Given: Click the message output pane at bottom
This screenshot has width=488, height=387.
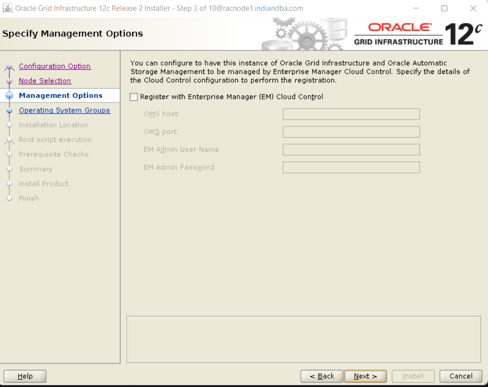Looking at the screenshot, I should coord(304,339).
